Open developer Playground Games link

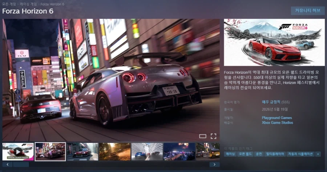click(277, 118)
